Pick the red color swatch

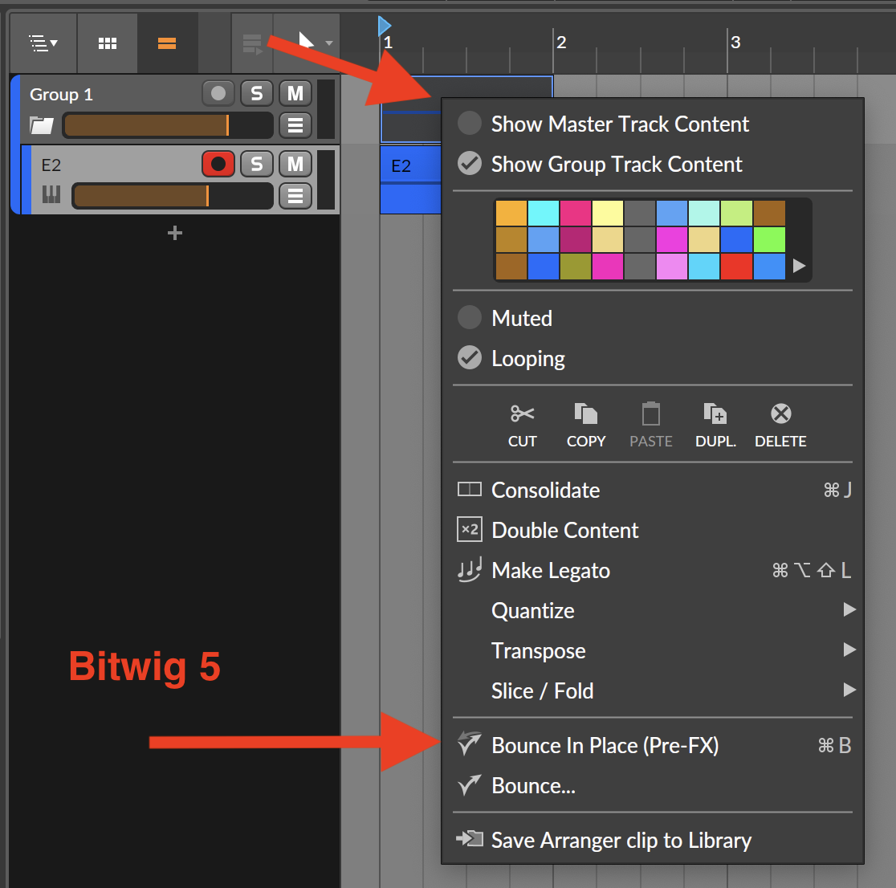[736, 267]
